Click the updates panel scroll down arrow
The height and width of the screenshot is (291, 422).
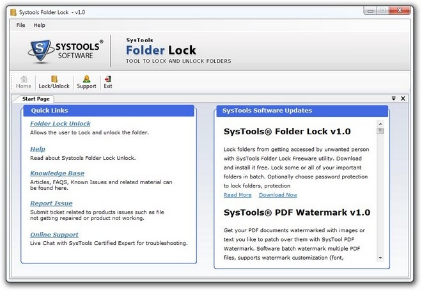point(380,258)
